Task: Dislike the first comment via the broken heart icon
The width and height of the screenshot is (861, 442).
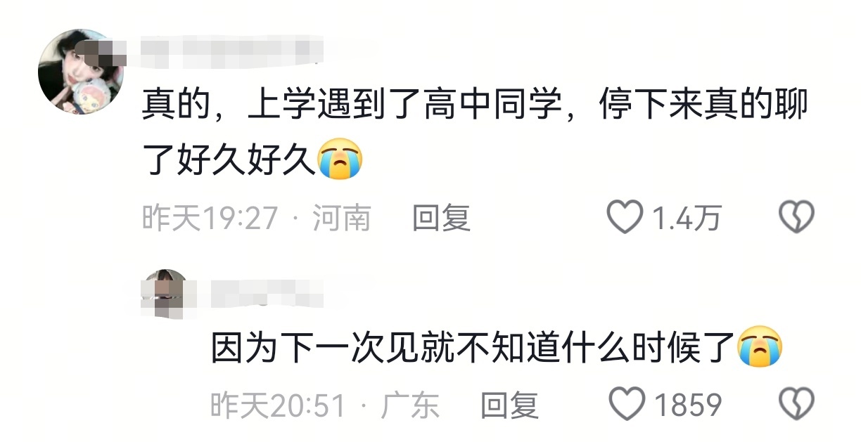Action: coord(797,217)
